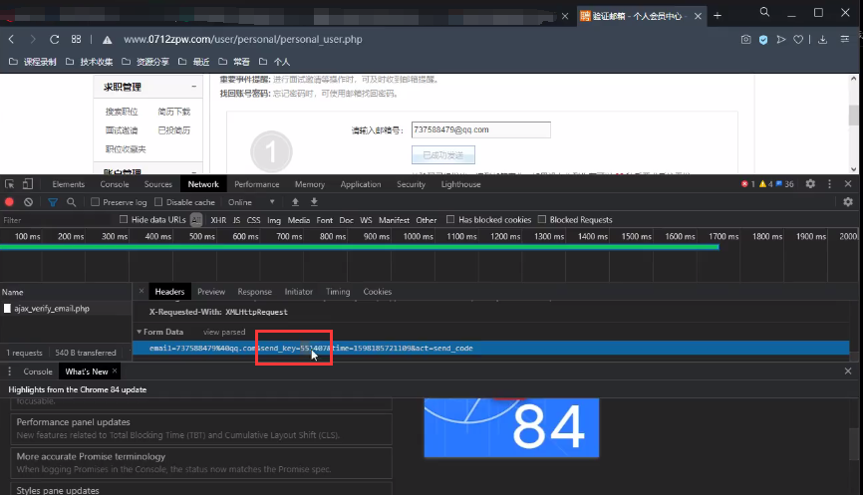Select the ajax_verify_email.php request

pyautogui.click(x=52, y=309)
